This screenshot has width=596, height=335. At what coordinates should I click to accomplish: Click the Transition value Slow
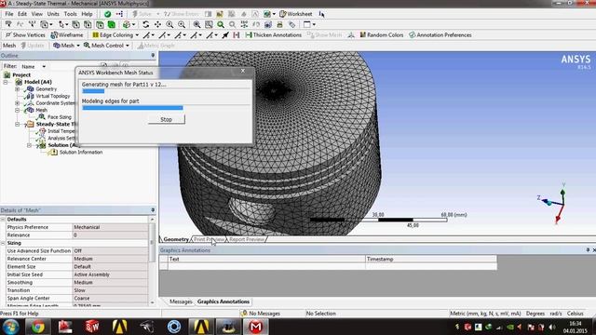tap(110, 290)
